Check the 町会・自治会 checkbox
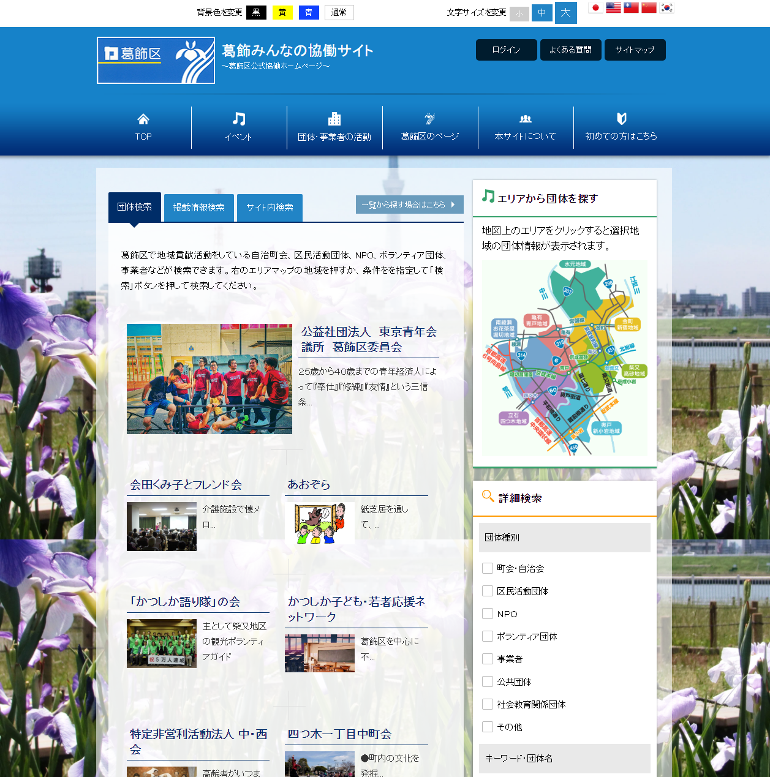Screen dimensions: 770x777 (x=488, y=568)
